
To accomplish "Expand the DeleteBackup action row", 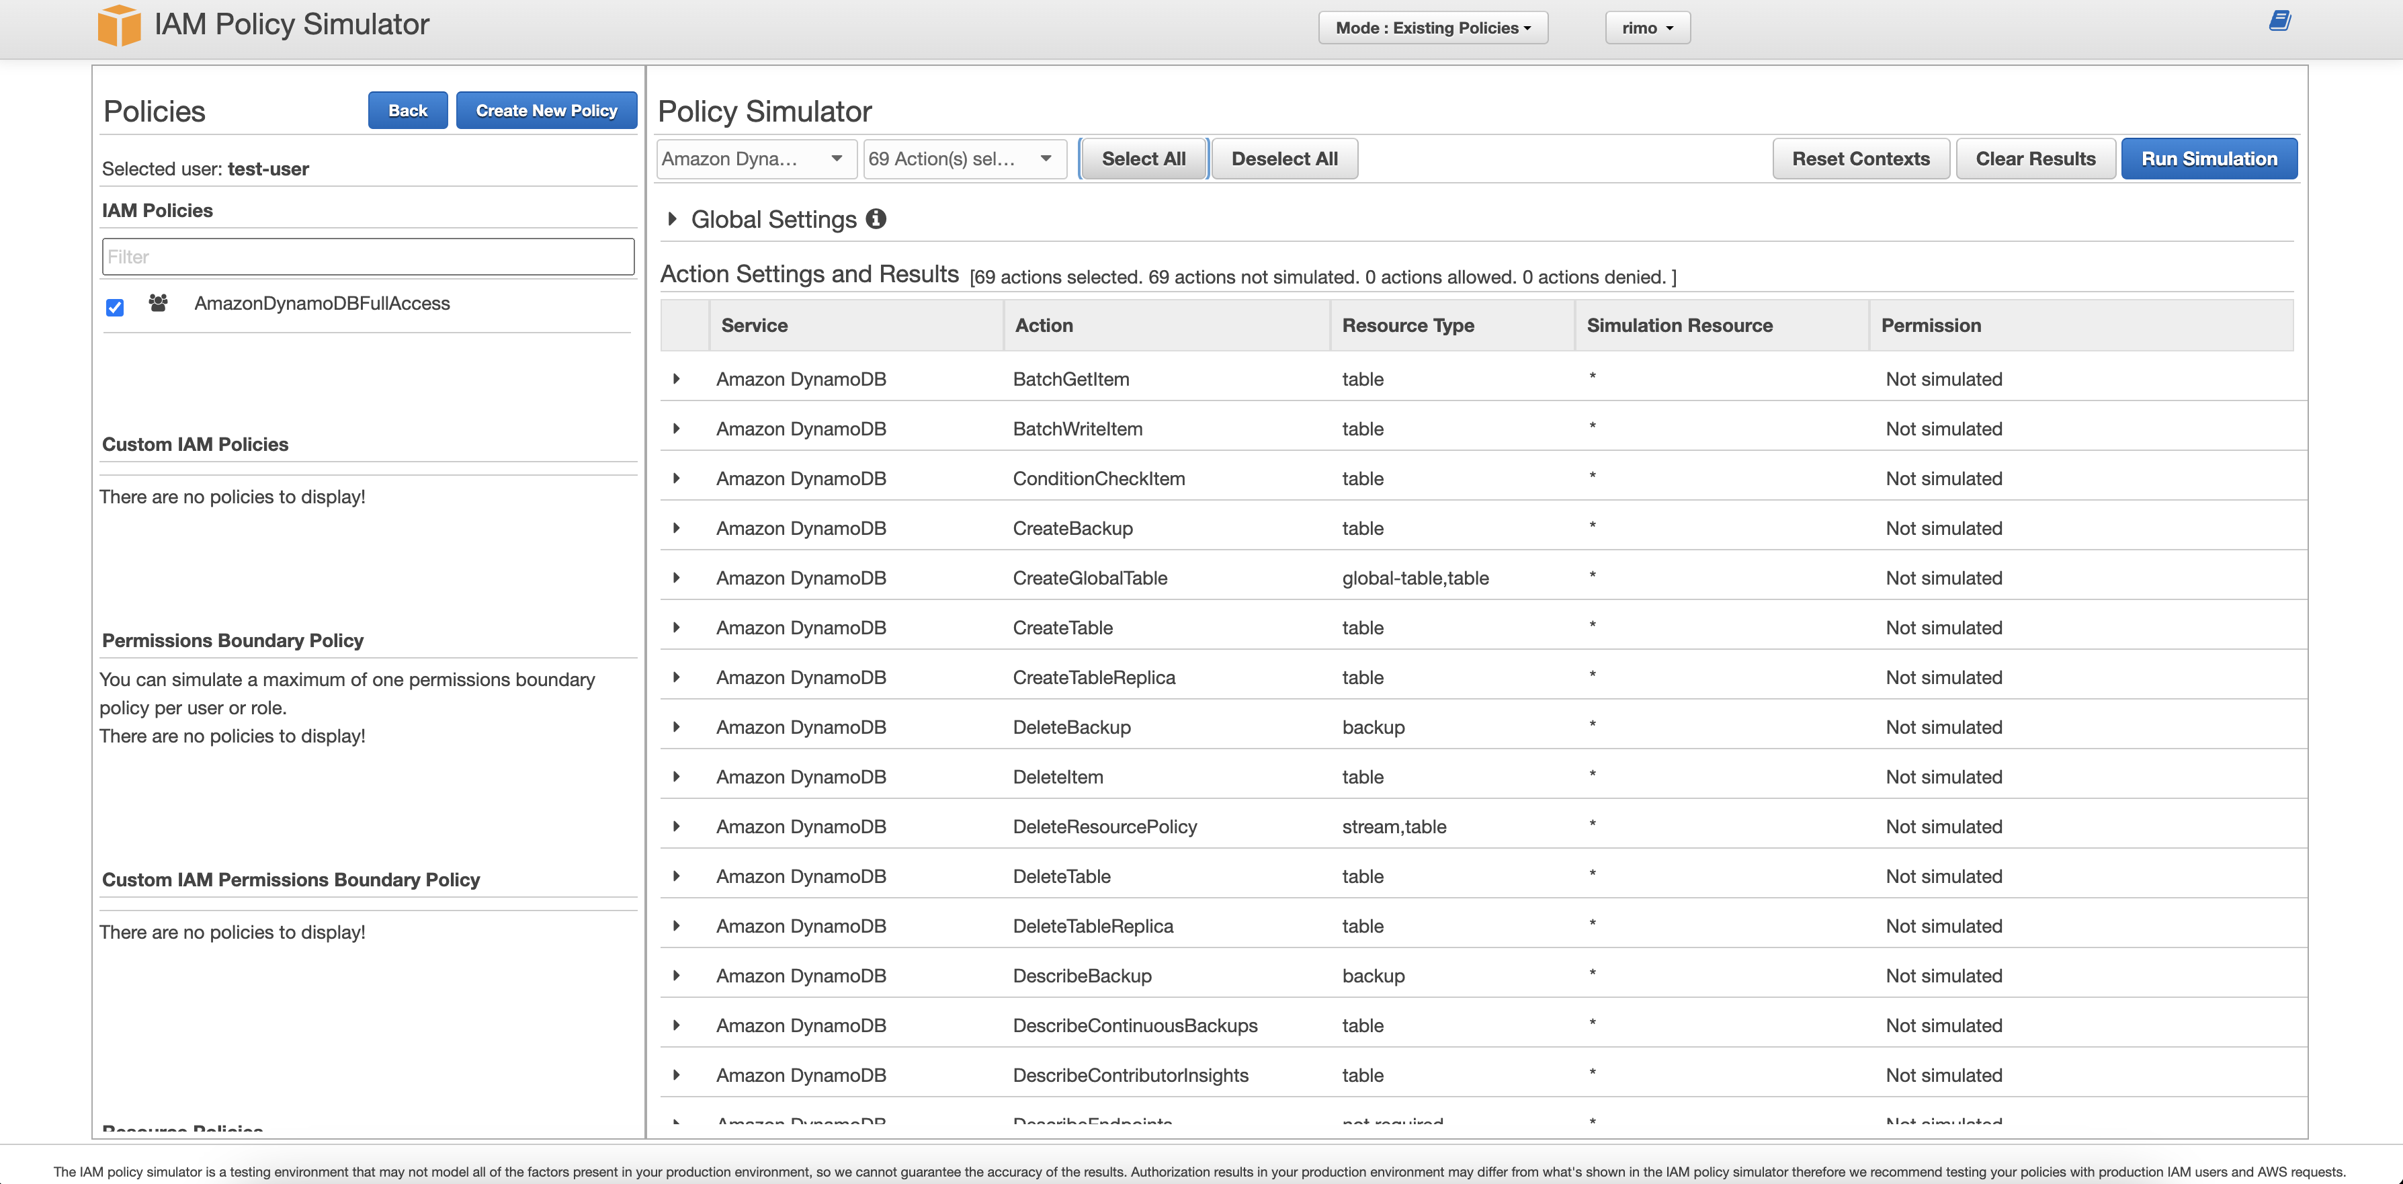I will (x=676, y=727).
